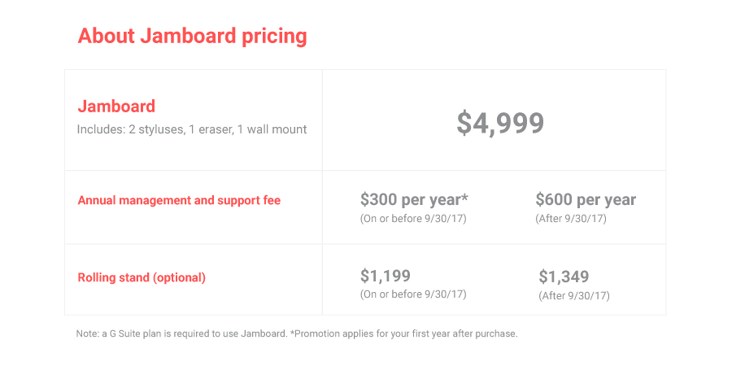Click the $1,199 rolling stand price

click(x=386, y=276)
